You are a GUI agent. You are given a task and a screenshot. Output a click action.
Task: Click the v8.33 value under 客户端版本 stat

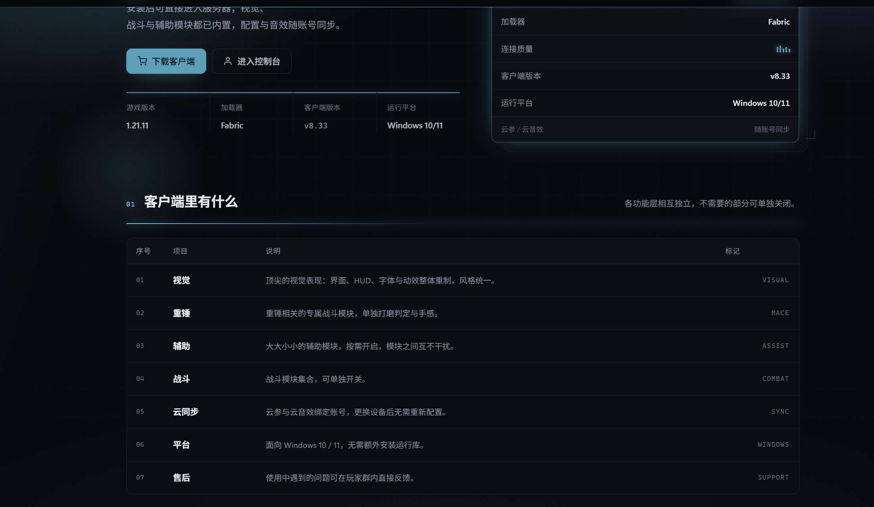point(316,126)
